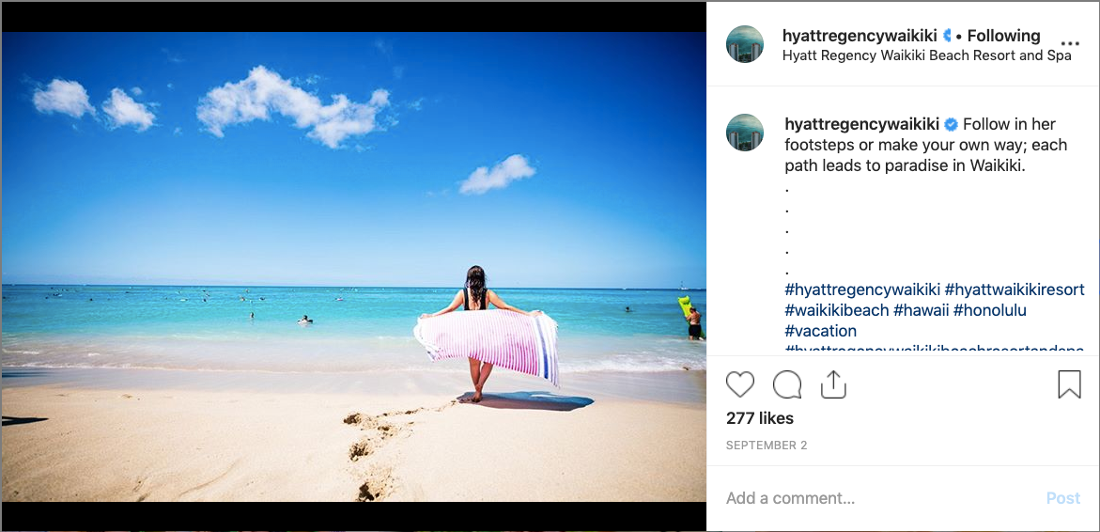The height and width of the screenshot is (532, 1100).
Task: Like the post with heart icon
Action: pos(739,384)
